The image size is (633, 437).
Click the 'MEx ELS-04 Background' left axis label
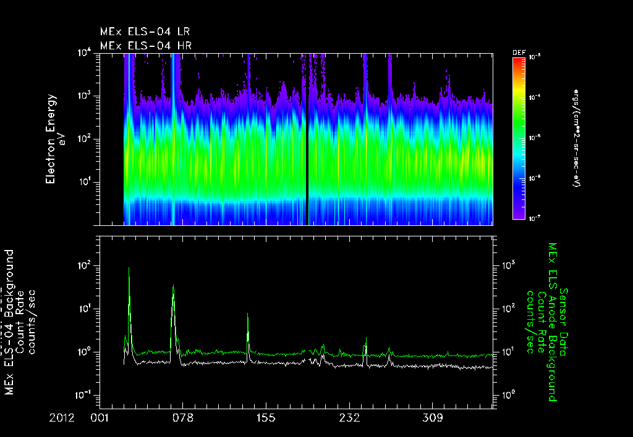coord(9,322)
